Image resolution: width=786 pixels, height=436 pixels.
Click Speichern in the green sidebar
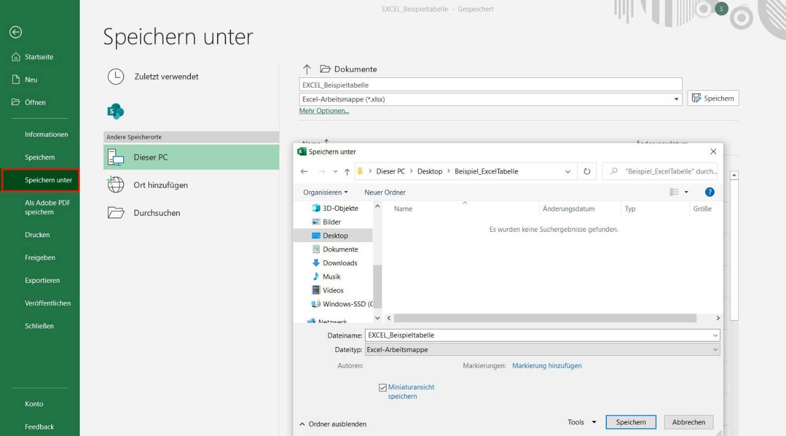[x=40, y=157]
